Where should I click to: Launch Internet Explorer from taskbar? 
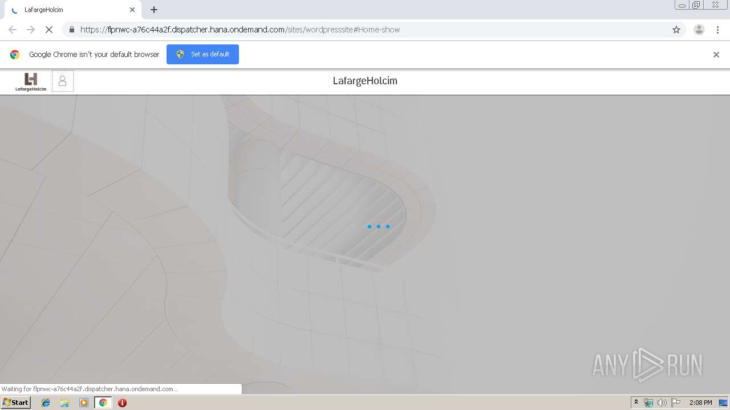46,403
